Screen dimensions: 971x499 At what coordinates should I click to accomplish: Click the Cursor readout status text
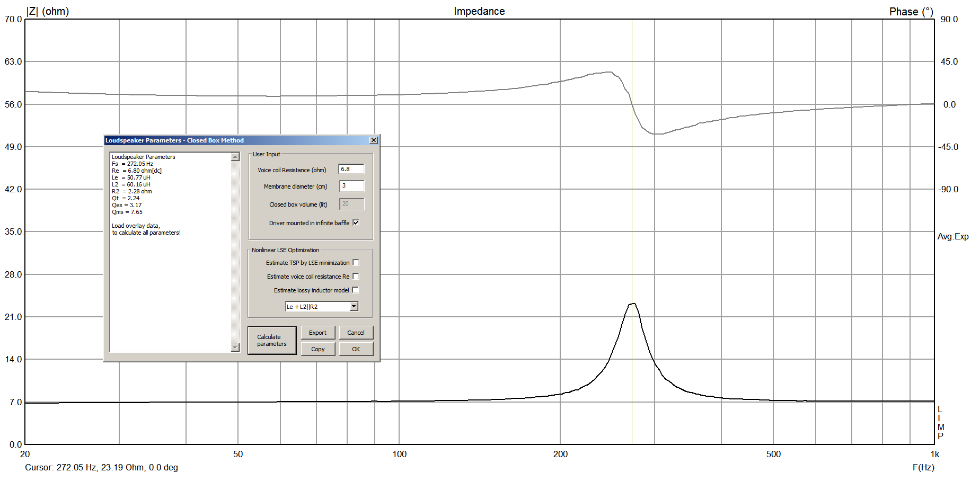tap(101, 468)
